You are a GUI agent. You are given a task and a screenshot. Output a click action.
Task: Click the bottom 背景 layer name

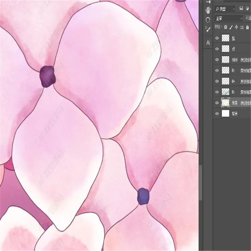point(235,114)
